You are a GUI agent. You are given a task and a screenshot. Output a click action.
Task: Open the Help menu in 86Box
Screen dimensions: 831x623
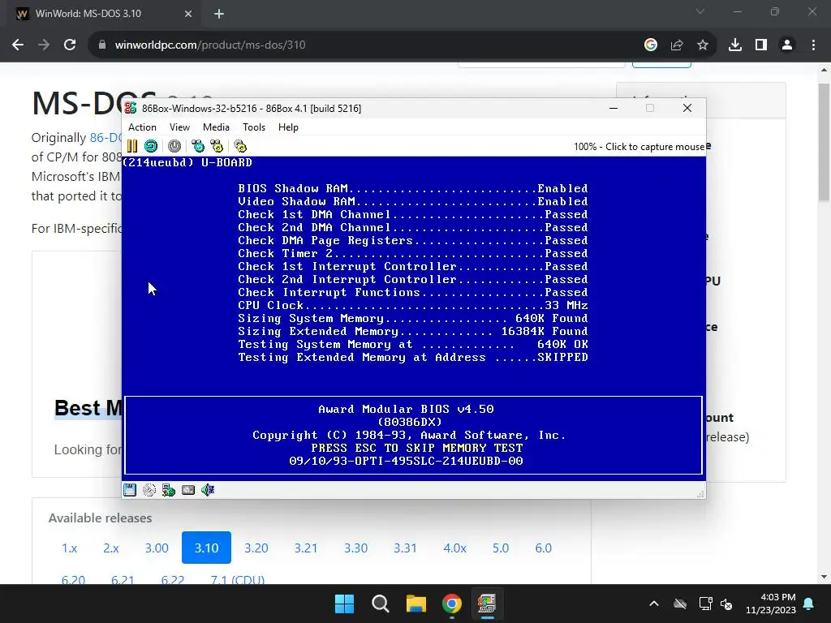[288, 127]
